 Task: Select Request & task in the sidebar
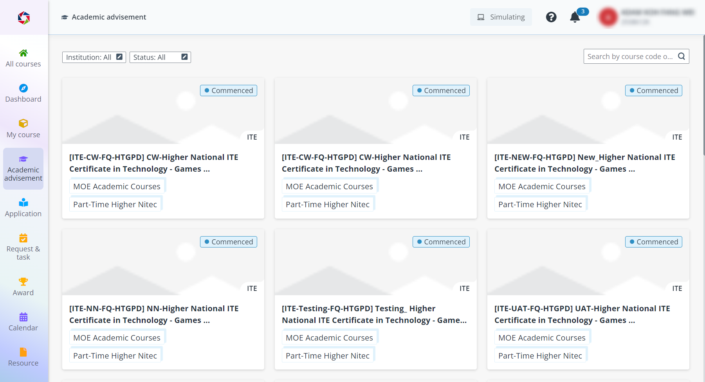[23, 247]
